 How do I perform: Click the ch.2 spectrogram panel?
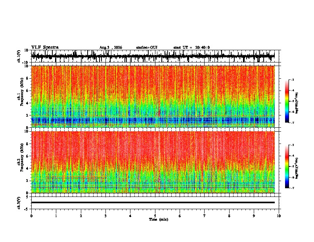pyautogui.click(x=153, y=162)
